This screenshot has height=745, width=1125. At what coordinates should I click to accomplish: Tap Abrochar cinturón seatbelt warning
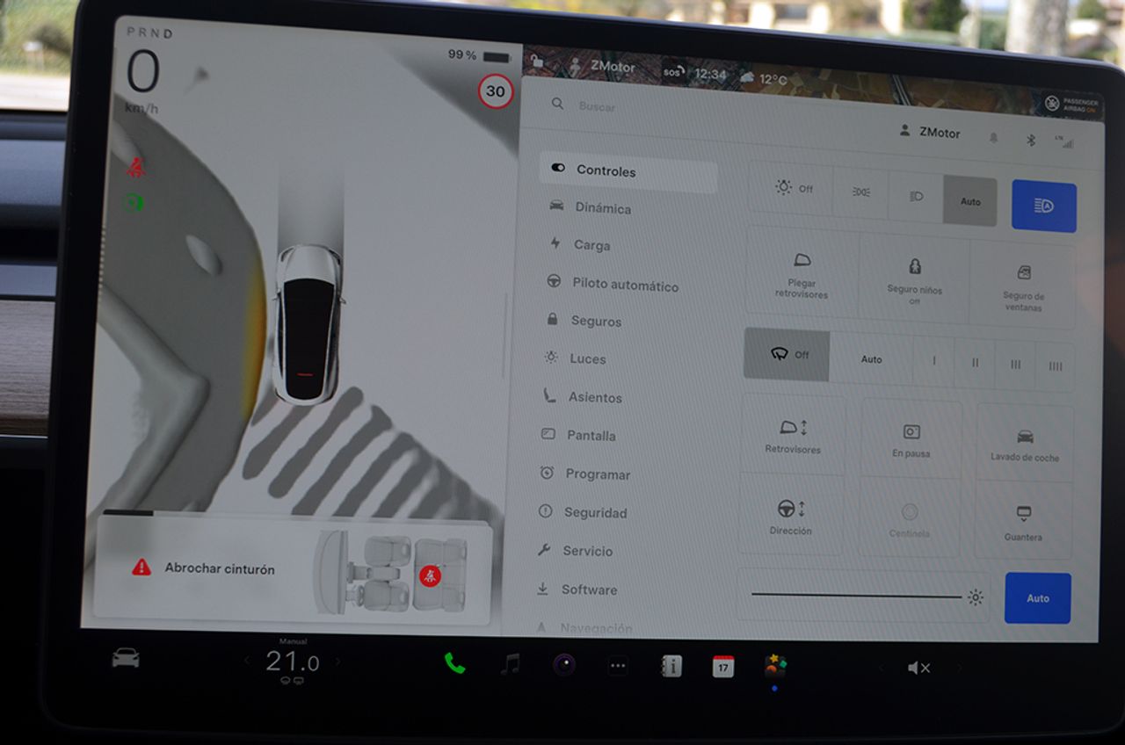tap(218, 568)
